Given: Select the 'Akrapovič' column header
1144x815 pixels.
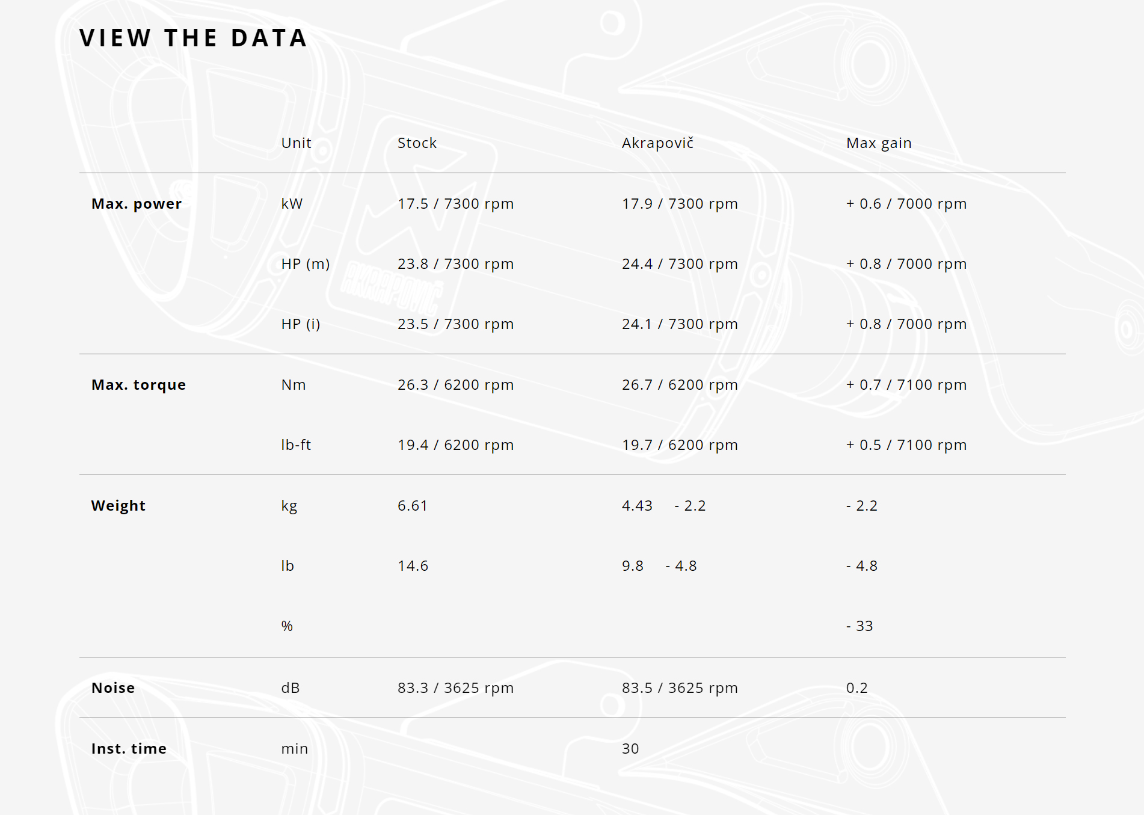Looking at the screenshot, I should [657, 143].
